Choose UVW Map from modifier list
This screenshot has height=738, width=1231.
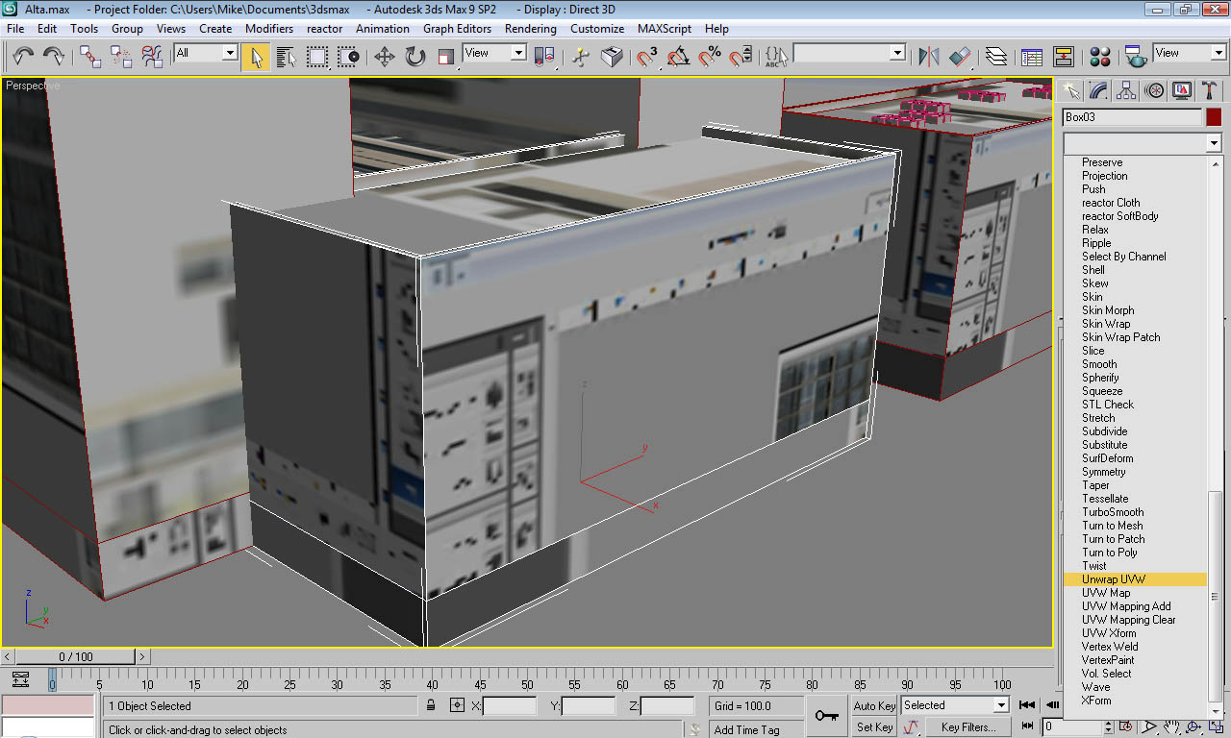click(x=1105, y=593)
